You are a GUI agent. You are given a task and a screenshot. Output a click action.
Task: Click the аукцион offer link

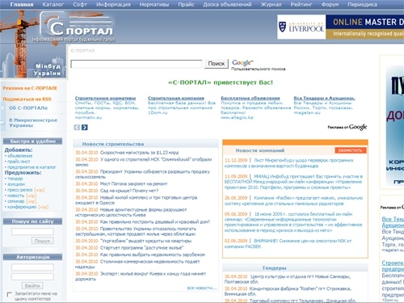(16, 184)
